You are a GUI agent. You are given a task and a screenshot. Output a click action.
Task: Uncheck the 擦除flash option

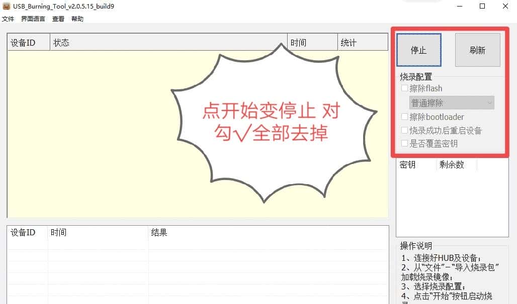(405, 88)
